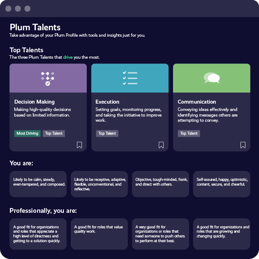This screenshot has height=259, width=259.
Task: Select the roles that value quality work card
Action: tap(99, 234)
